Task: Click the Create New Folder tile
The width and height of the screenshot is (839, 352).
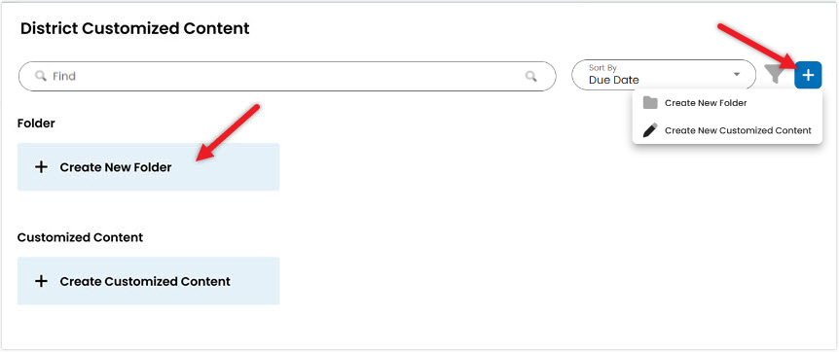Action: 148,167
